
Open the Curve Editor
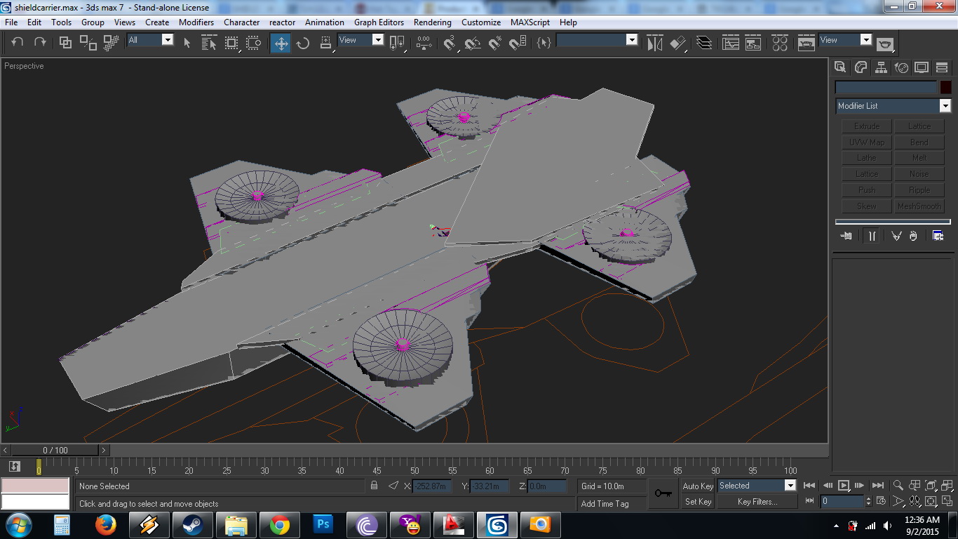[731, 43]
